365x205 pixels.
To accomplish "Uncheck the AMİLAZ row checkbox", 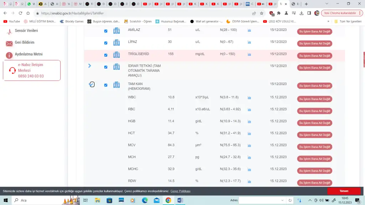I will (x=106, y=31).
